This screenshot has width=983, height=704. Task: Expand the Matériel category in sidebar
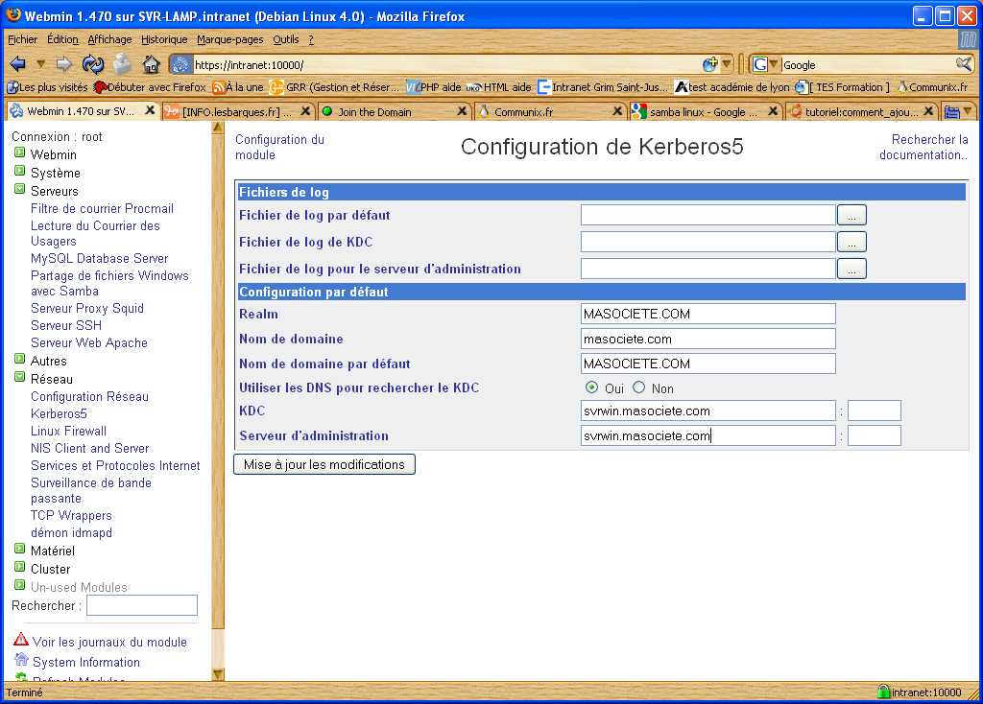click(19, 550)
